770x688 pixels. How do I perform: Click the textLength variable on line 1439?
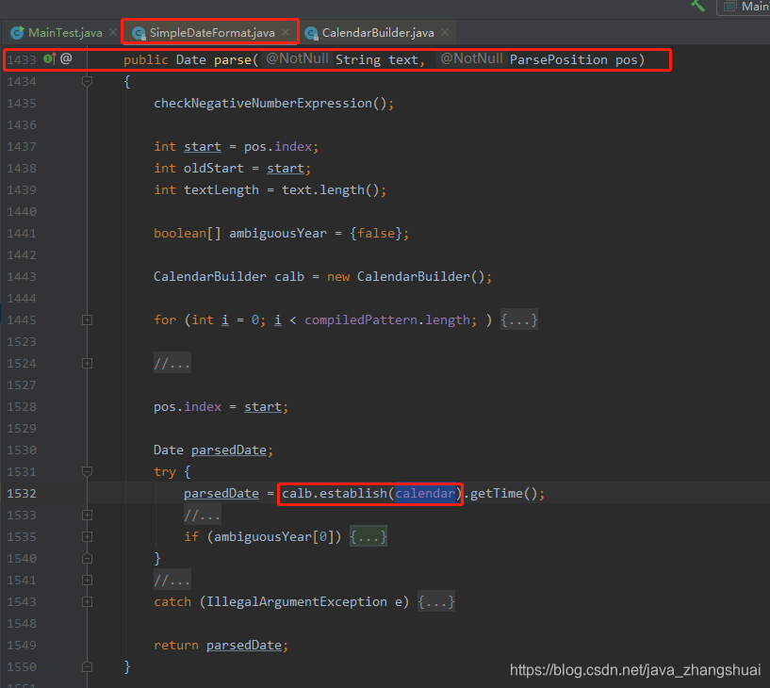221,190
